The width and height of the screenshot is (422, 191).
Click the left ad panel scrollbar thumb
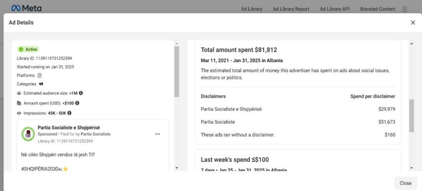coord(177,72)
